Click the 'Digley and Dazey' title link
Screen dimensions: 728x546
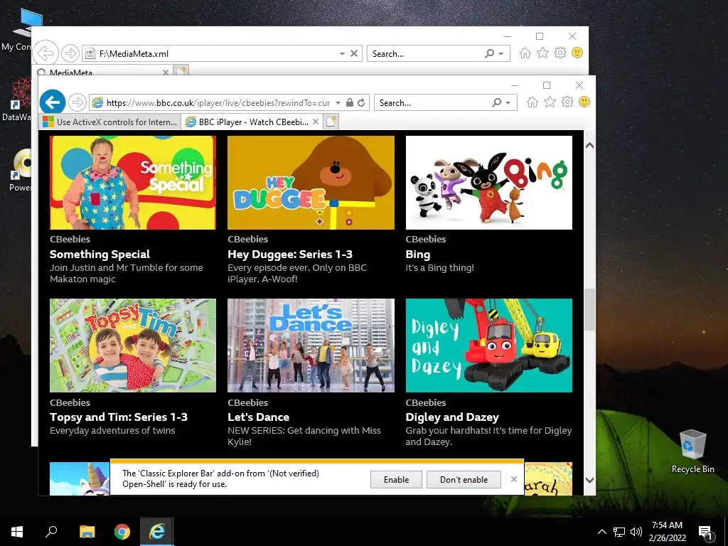pyautogui.click(x=452, y=417)
